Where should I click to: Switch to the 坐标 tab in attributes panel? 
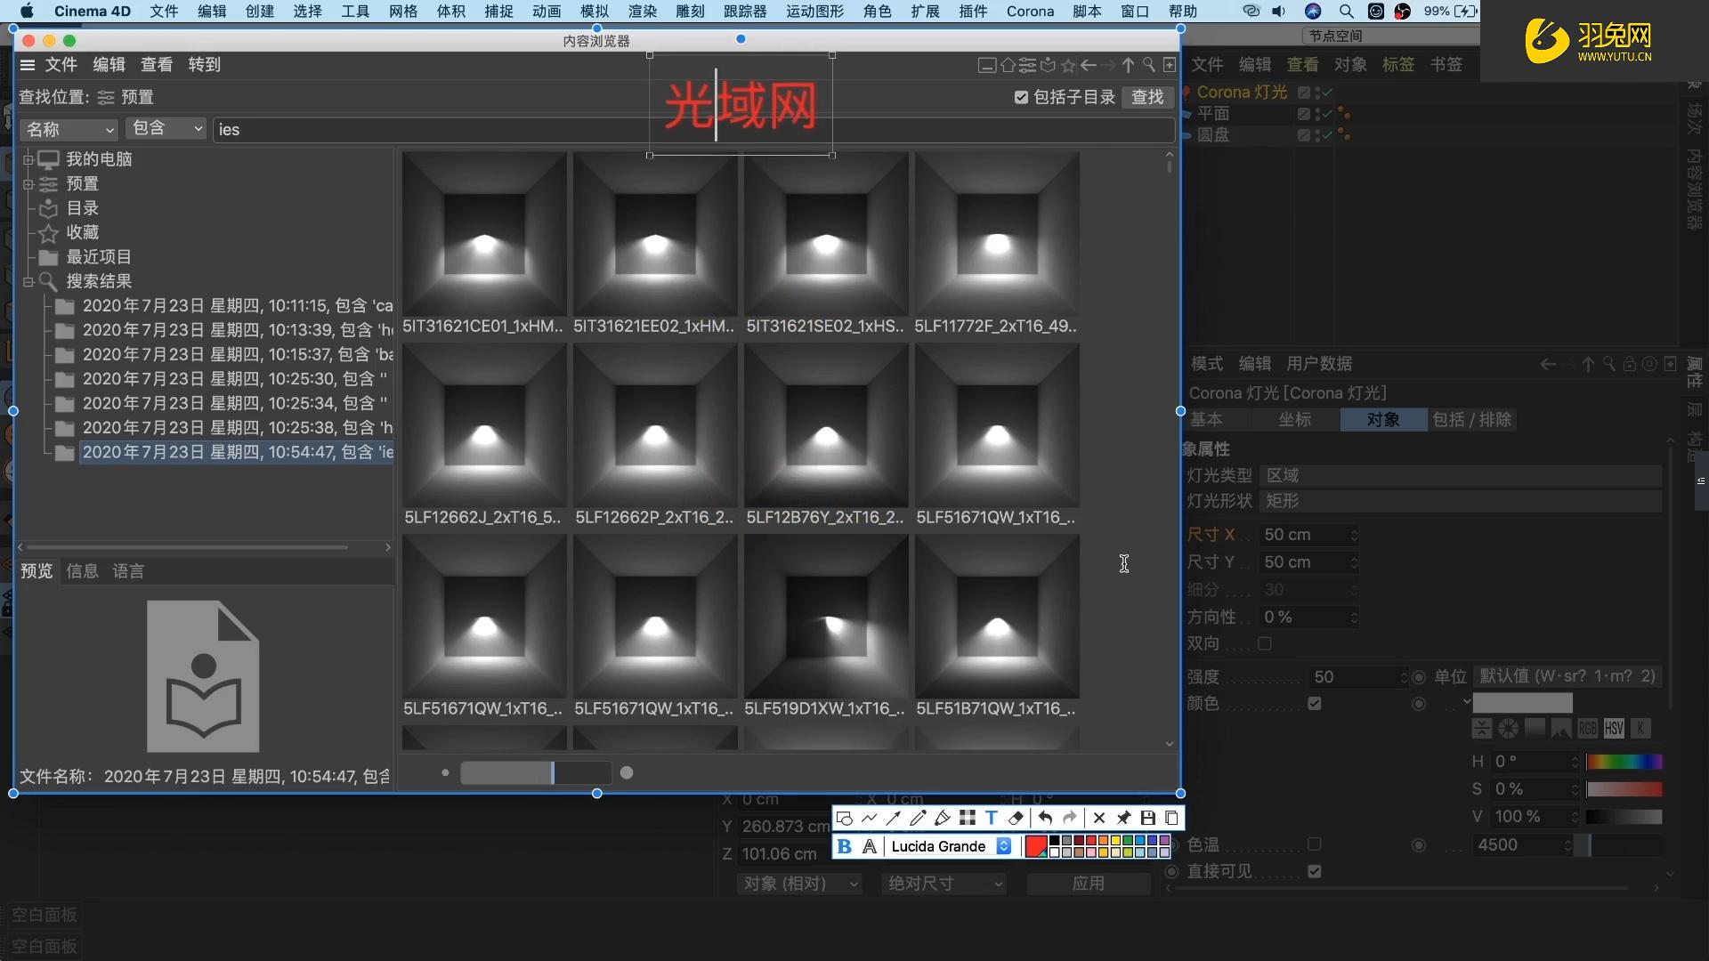pyautogui.click(x=1295, y=419)
